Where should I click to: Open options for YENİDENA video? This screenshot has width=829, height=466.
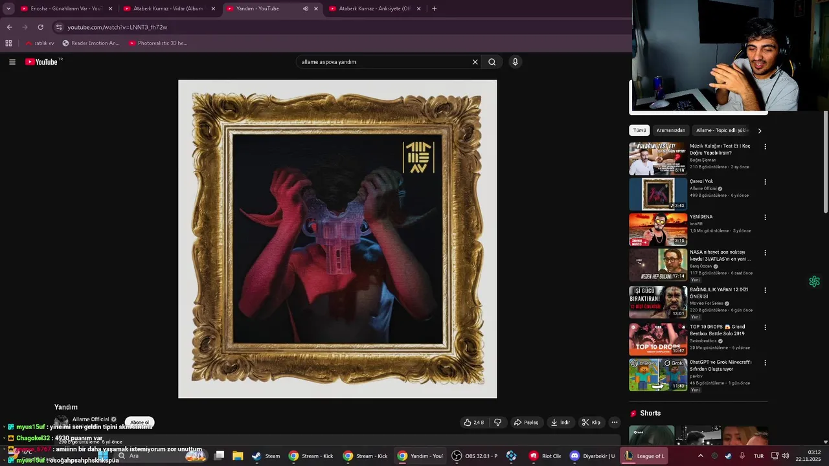point(765,217)
